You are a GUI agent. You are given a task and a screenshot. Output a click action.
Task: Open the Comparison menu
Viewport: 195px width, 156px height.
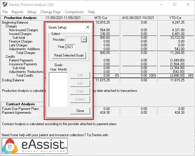pos(74,12)
